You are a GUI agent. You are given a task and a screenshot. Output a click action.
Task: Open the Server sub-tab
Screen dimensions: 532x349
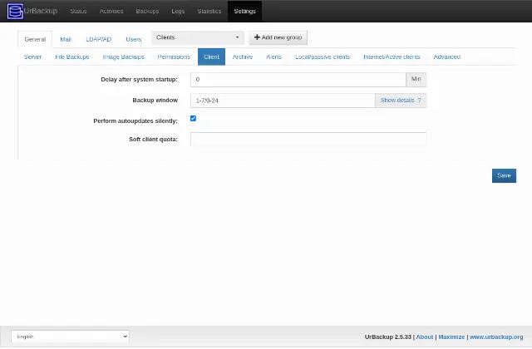(x=32, y=57)
